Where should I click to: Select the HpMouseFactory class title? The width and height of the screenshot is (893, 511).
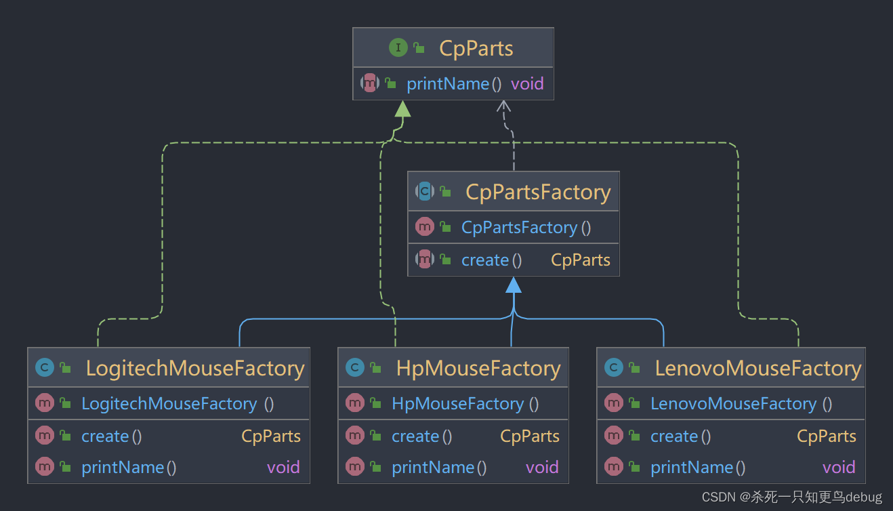[x=478, y=368]
